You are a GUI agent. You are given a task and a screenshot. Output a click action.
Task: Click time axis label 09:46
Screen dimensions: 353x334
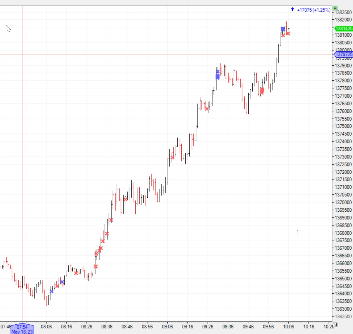[x=248, y=327]
